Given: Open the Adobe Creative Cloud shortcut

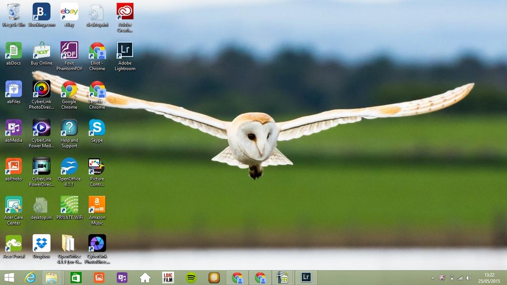Looking at the screenshot, I should click(125, 12).
